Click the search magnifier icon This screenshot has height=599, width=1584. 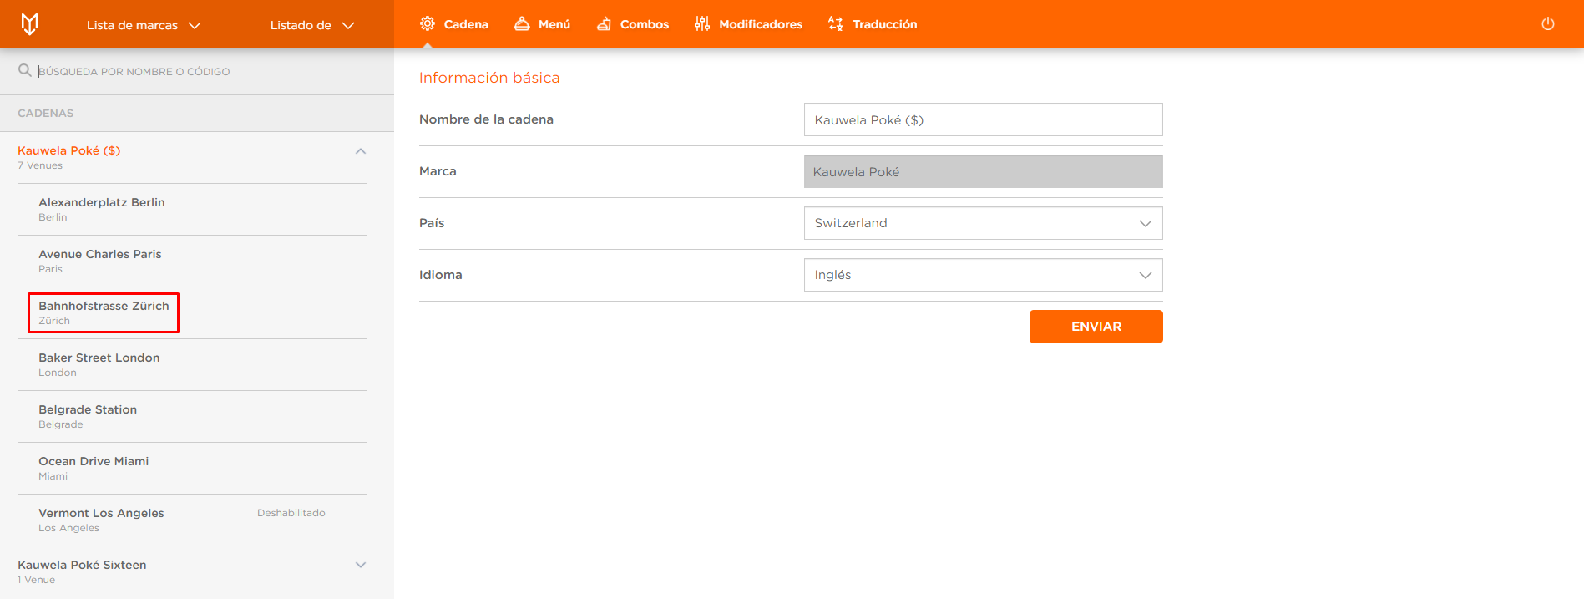[x=25, y=71]
